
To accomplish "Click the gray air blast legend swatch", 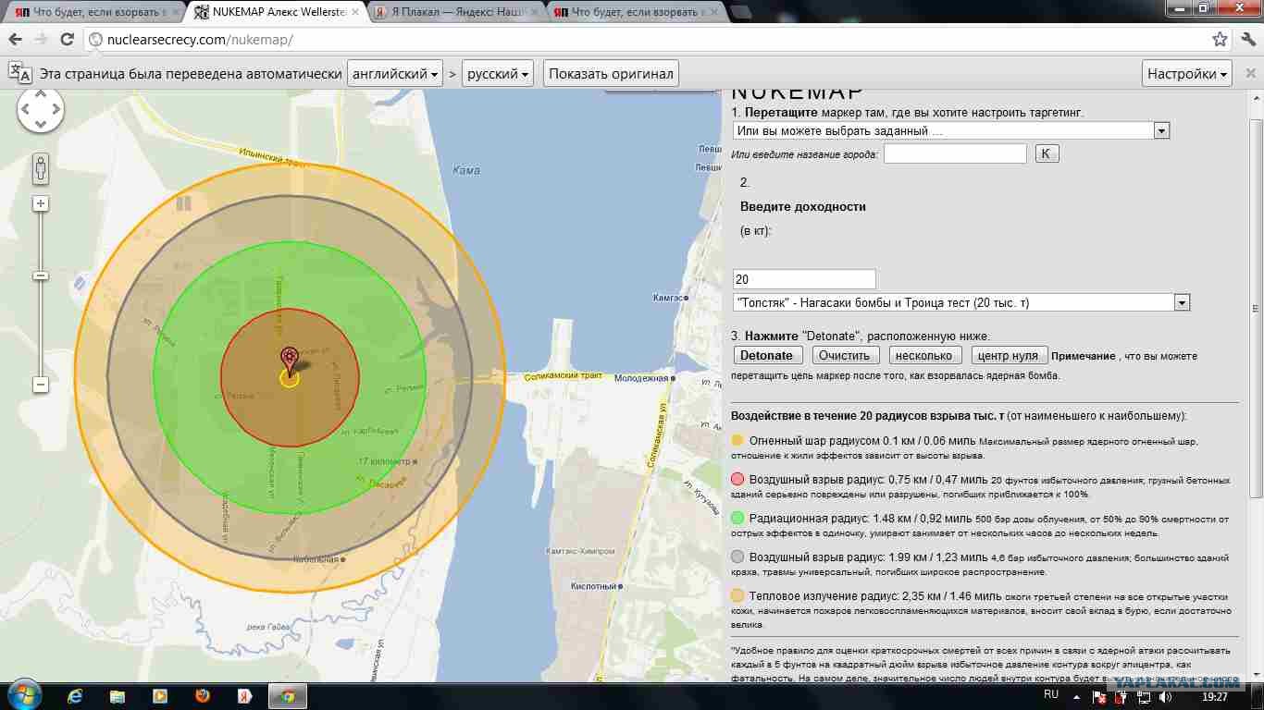I will (737, 557).
